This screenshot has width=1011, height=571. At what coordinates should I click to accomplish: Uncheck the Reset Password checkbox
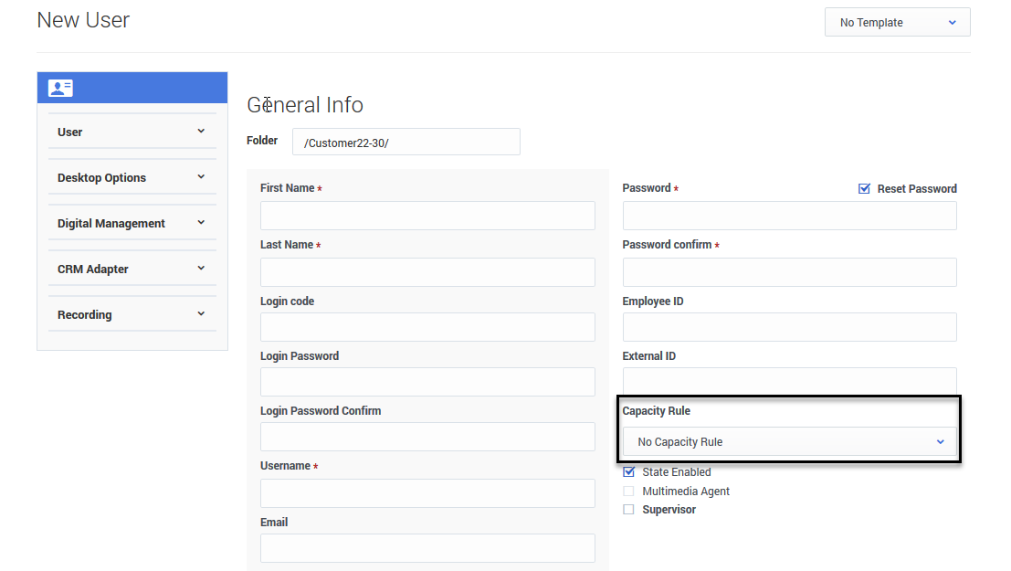864,189
